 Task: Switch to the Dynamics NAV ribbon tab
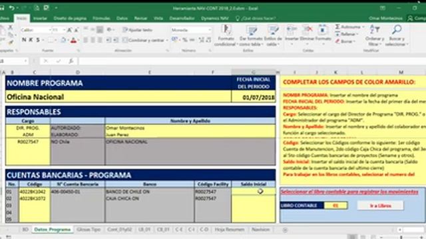[214, 18]
